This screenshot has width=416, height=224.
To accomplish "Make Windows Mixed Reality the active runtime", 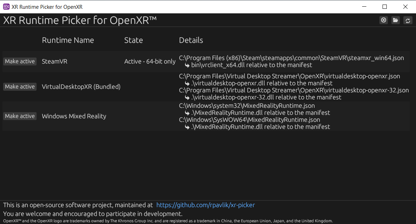I will (20, 116).
